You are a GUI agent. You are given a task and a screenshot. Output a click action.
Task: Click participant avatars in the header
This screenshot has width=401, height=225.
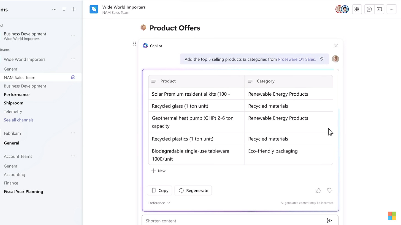pyautogui.click(x=342, y=9)
